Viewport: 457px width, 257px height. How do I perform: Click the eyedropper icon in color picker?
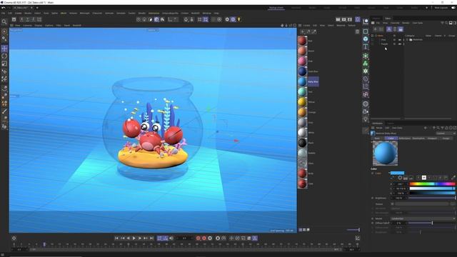453,178
